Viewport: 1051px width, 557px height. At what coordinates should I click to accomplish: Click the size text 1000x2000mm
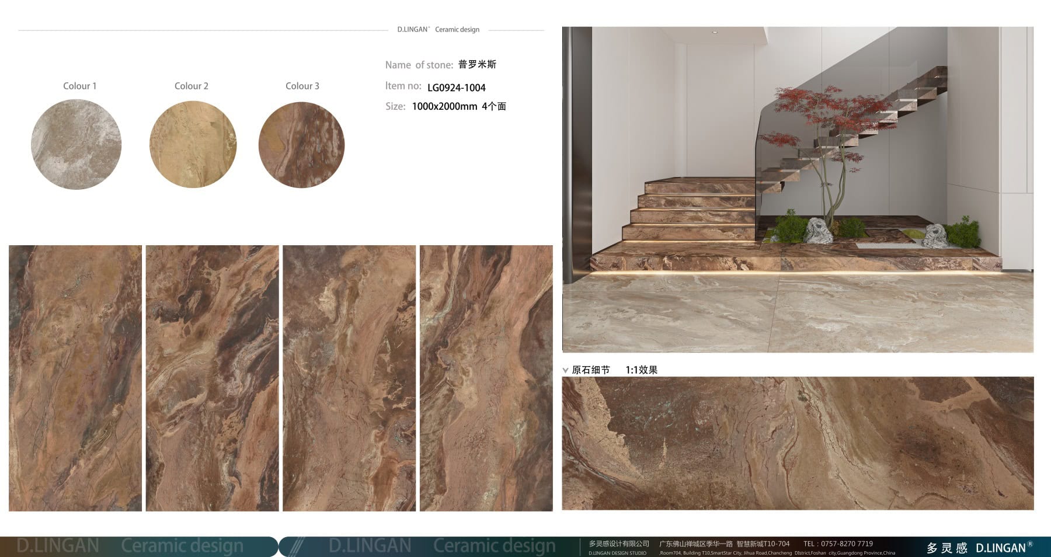point(444,106)
